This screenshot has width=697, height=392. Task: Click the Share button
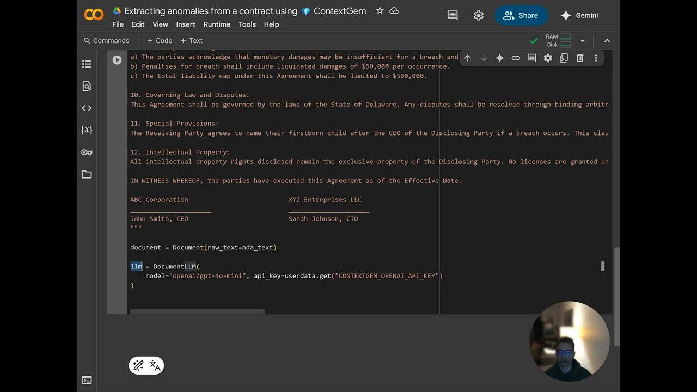[521, 15]
